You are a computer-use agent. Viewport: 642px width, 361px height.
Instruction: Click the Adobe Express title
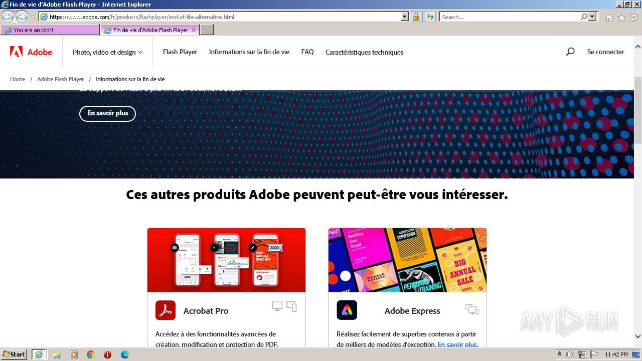[412, 311]
